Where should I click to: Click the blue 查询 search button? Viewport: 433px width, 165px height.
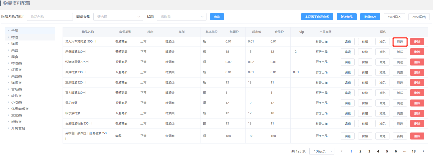click(x=217, y=17)
